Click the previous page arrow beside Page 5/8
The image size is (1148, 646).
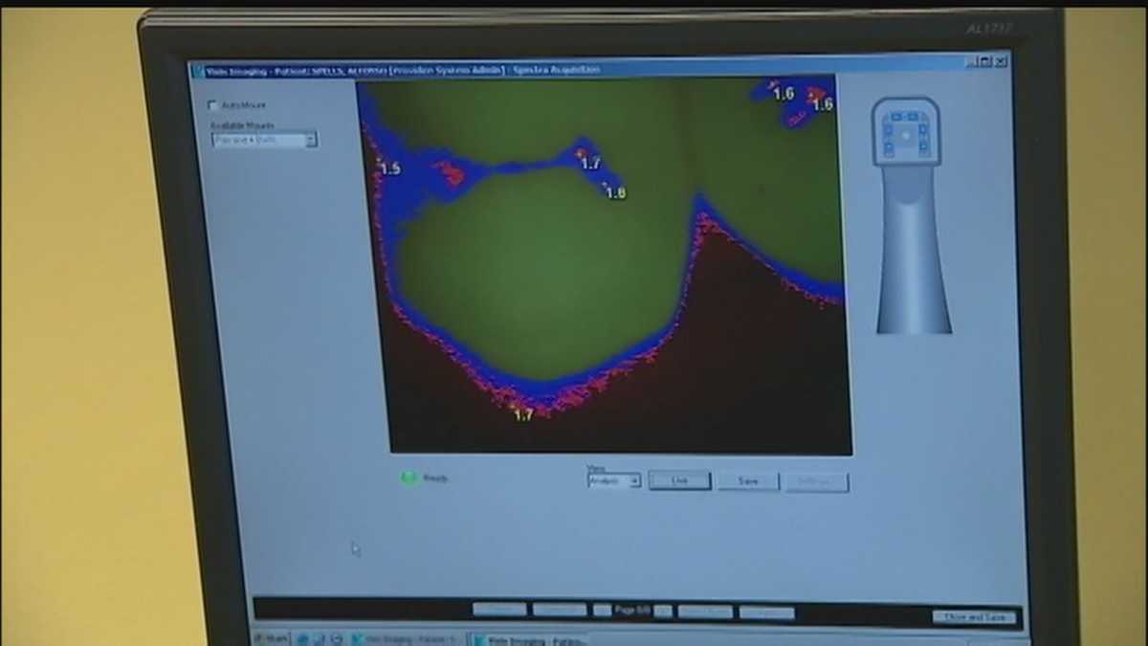click(x=601, y=609)
